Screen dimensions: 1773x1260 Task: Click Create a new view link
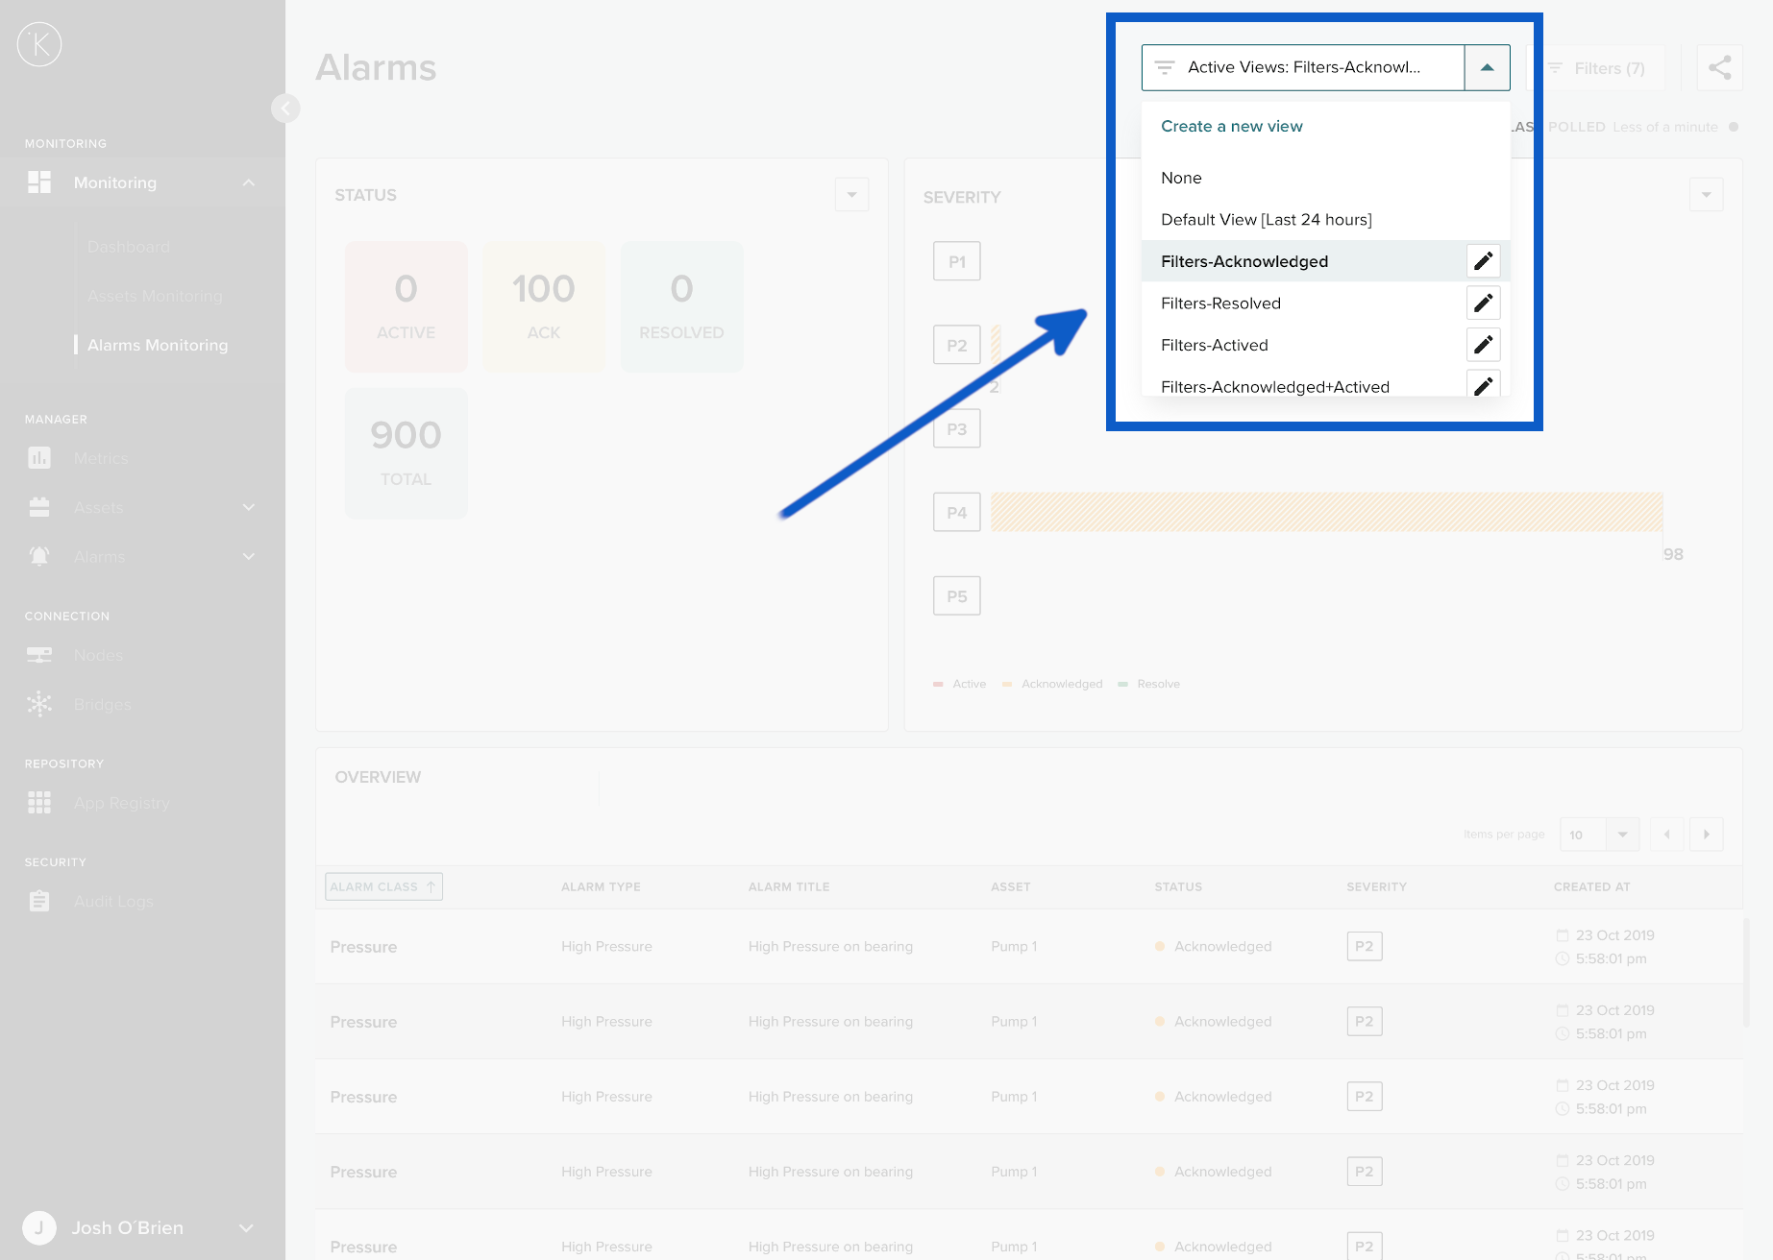[x=1231, y=127]
